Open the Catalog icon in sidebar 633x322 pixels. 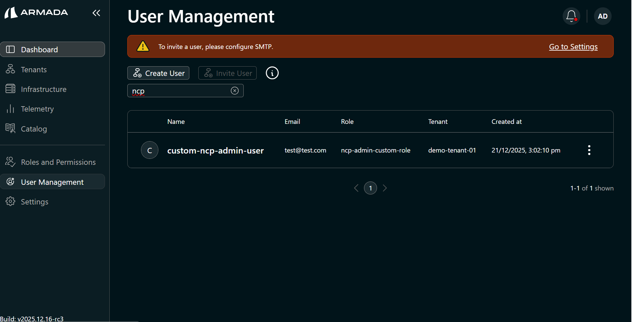(x=10, y=129)
